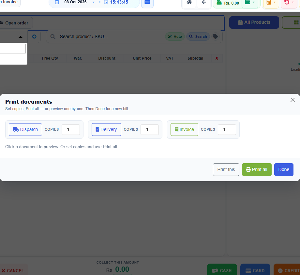
Task: Click the Free Qty column header
Action: pos(50,58)
